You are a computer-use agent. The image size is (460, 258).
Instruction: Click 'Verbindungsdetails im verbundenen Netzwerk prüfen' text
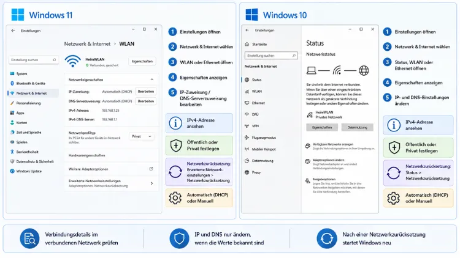[82, 238]
